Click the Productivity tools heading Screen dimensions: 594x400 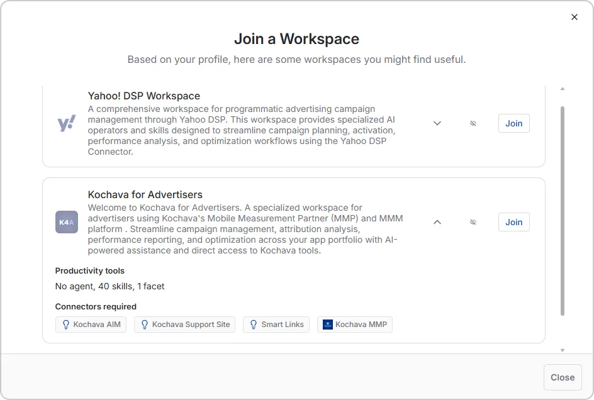point(90,271)
